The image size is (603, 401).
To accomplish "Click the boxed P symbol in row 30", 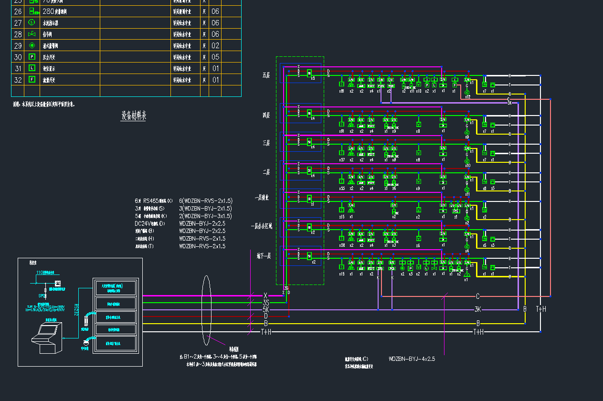I will [x=32, y=57].
